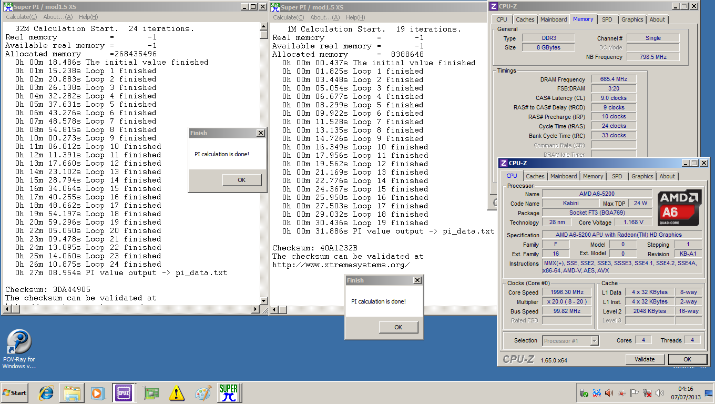
Task: Click the NB Frequency value 798.5 MHz
Action: click(653, 57)
